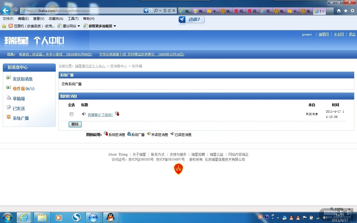Click the bell icon beside 系统广播
This screenshot has width=357, height=223.
9,117
